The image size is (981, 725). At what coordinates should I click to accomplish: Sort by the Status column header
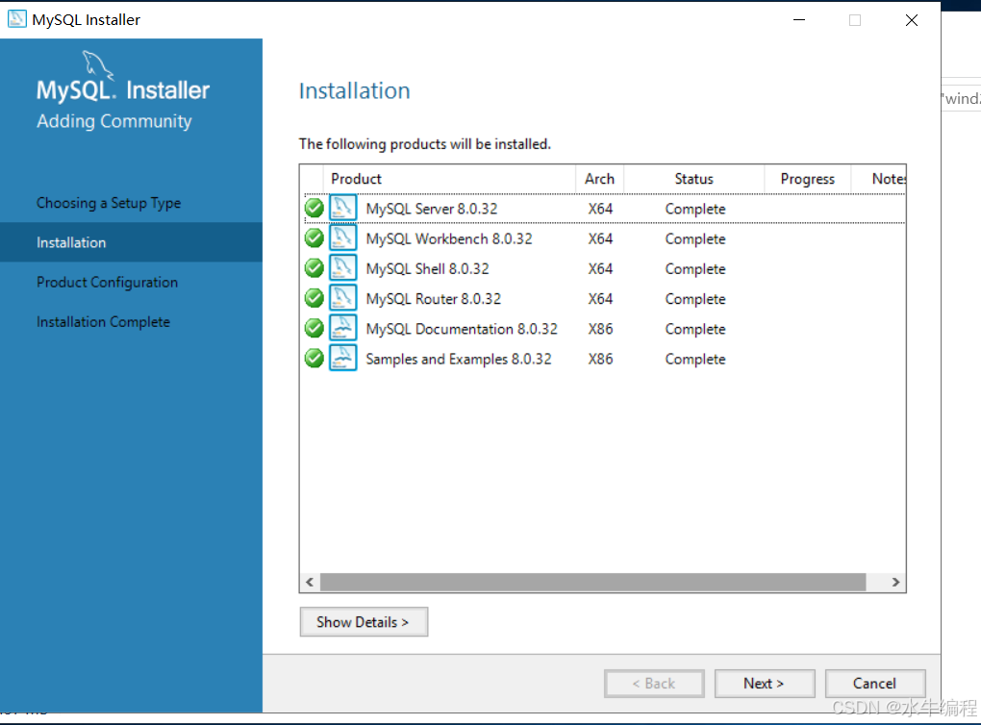693,179
